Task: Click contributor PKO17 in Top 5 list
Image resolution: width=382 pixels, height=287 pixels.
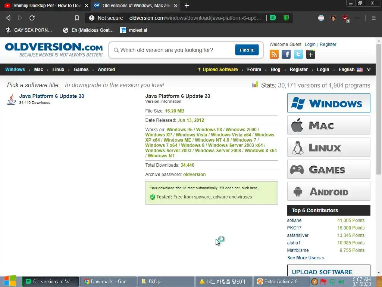Action: [x=294, y=228]
